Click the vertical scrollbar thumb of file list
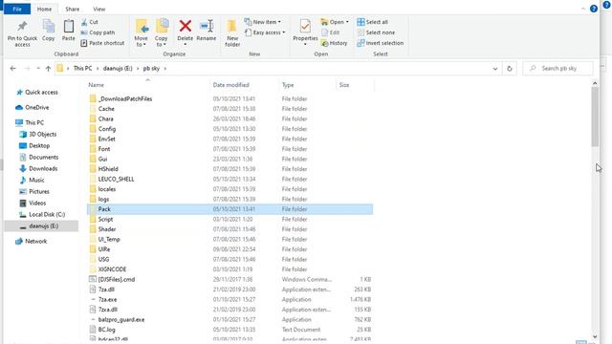 (595, 117)
